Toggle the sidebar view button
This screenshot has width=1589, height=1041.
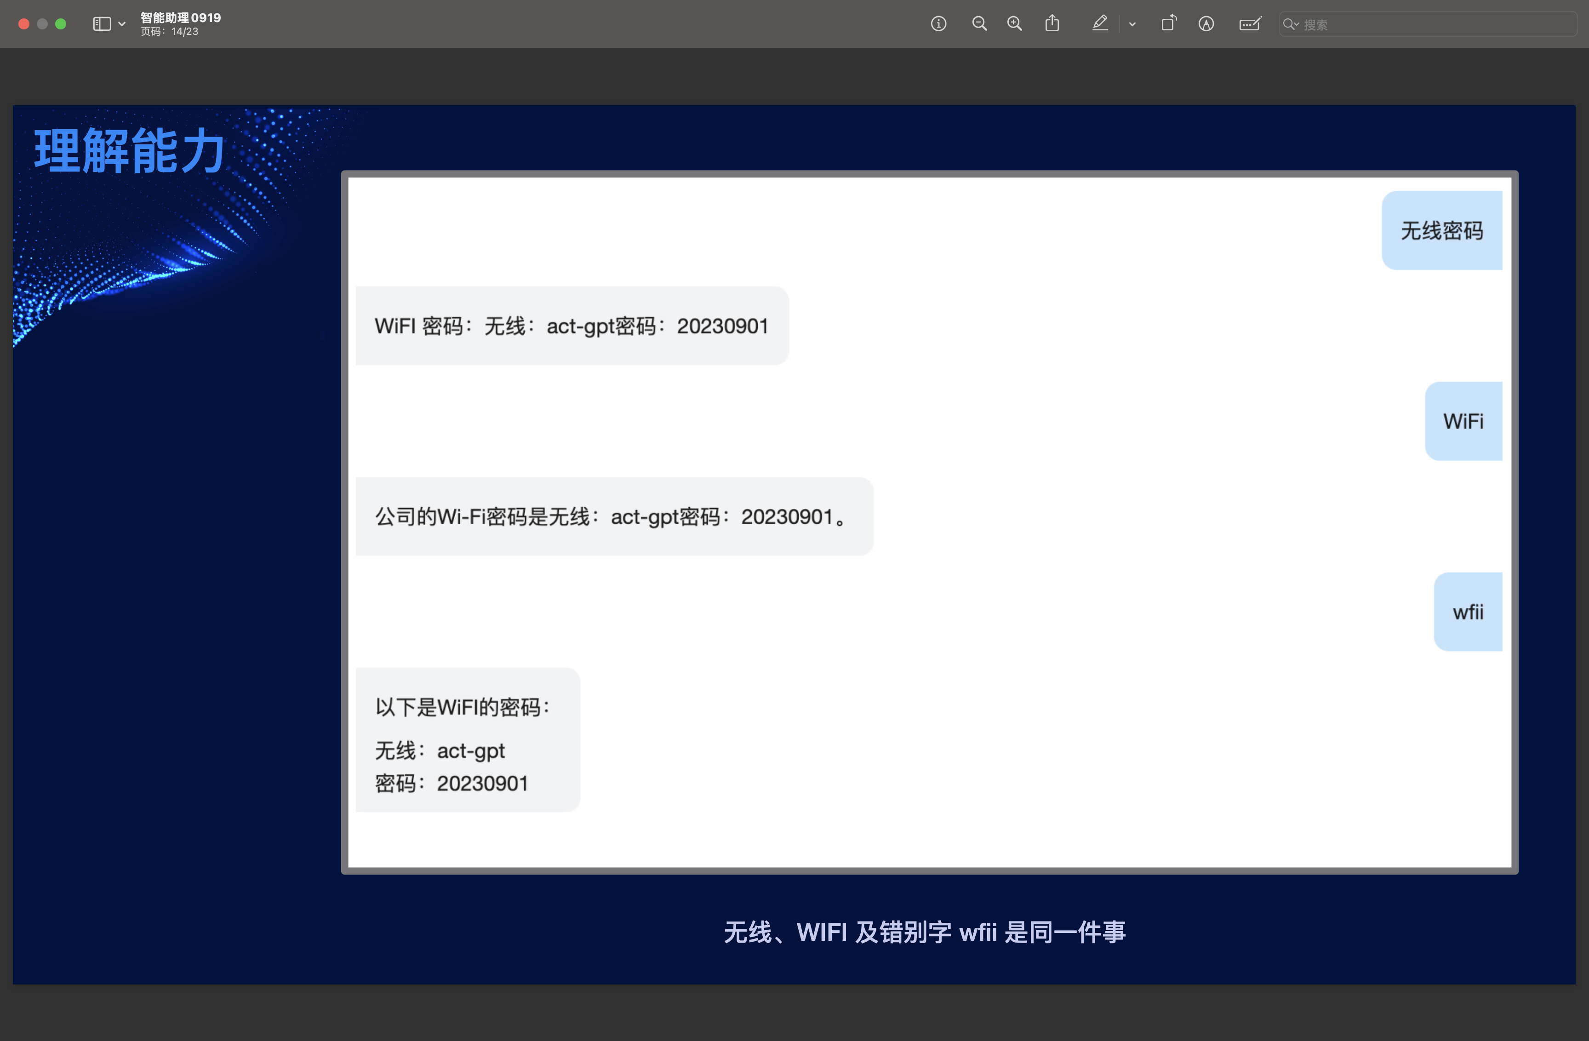pyautogui.click(x=102, y=24)
